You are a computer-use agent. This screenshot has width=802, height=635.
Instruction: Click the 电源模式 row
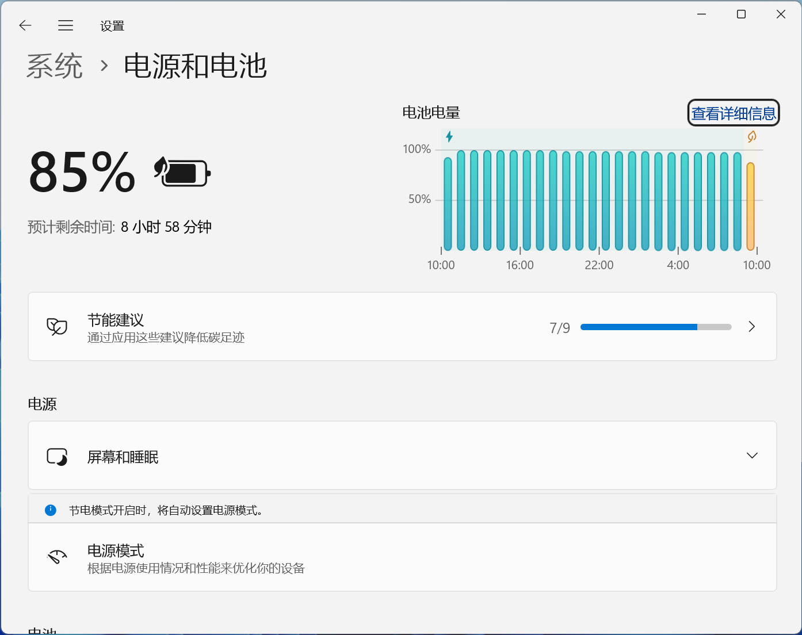coord(402,557)
